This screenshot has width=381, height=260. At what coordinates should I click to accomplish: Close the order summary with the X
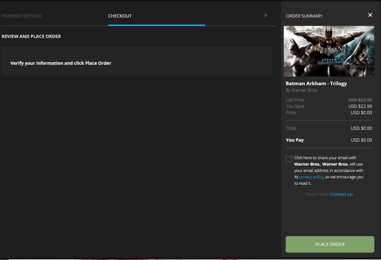(370, 15)
